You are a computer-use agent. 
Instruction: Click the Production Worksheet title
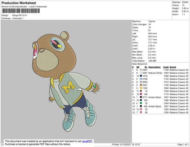pos(19,3)
